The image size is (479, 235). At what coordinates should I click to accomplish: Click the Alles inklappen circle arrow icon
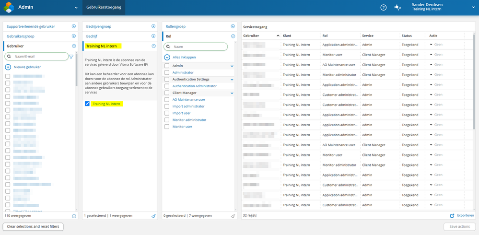click(x=167, y=57)
